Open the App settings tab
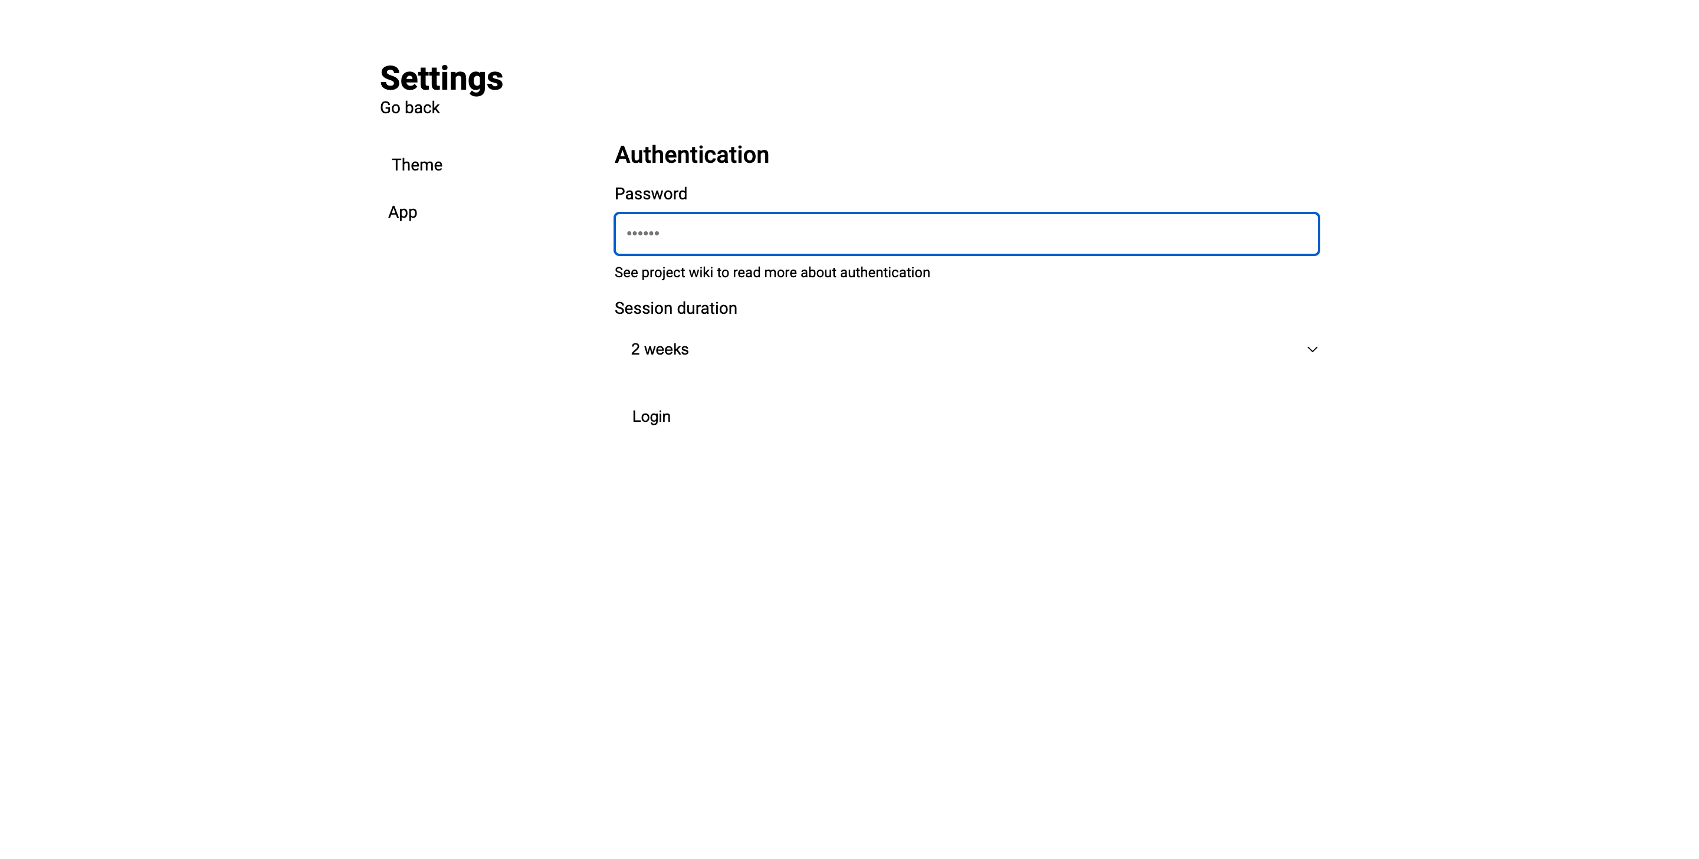This screenshot has height=859, width=1699. pos(402,212)
